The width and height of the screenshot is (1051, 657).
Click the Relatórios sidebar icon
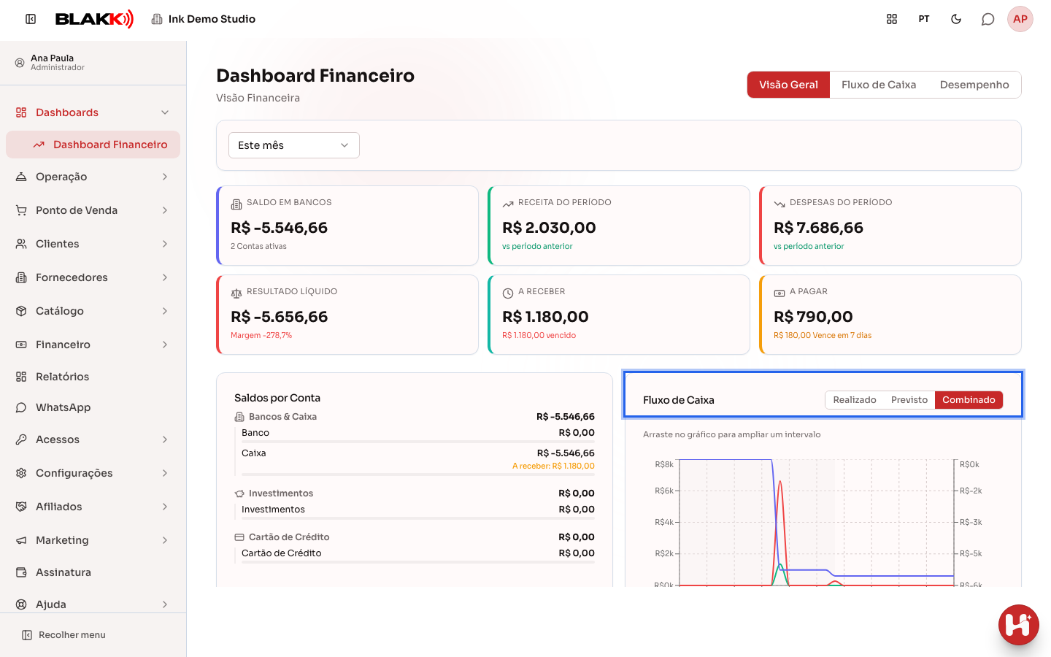point(21,377)
